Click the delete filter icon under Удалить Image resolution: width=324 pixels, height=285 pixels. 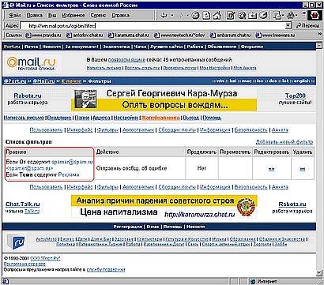coord(303,169)
